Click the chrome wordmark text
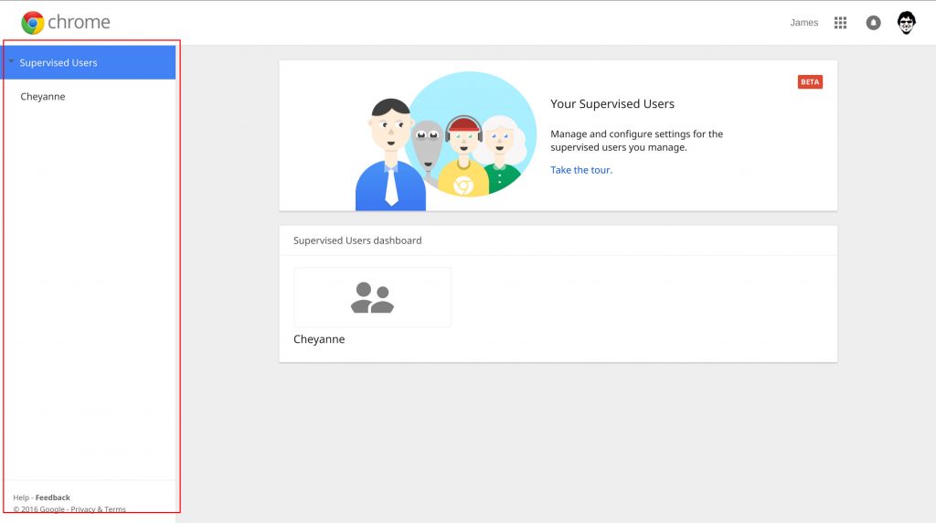The width and height of the screenshot is (936, 523). pyautogui.click(x=79, y=23)
